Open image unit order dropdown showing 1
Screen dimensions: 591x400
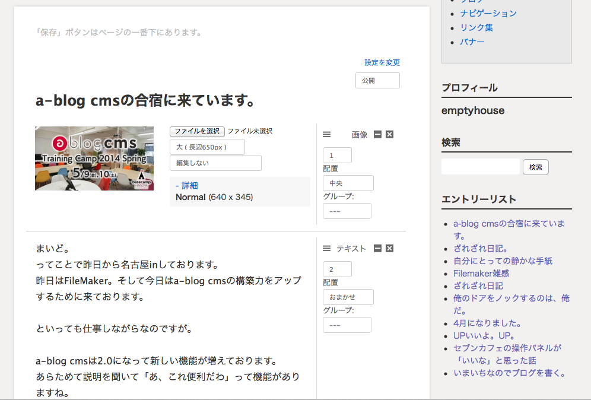[338, 155]
